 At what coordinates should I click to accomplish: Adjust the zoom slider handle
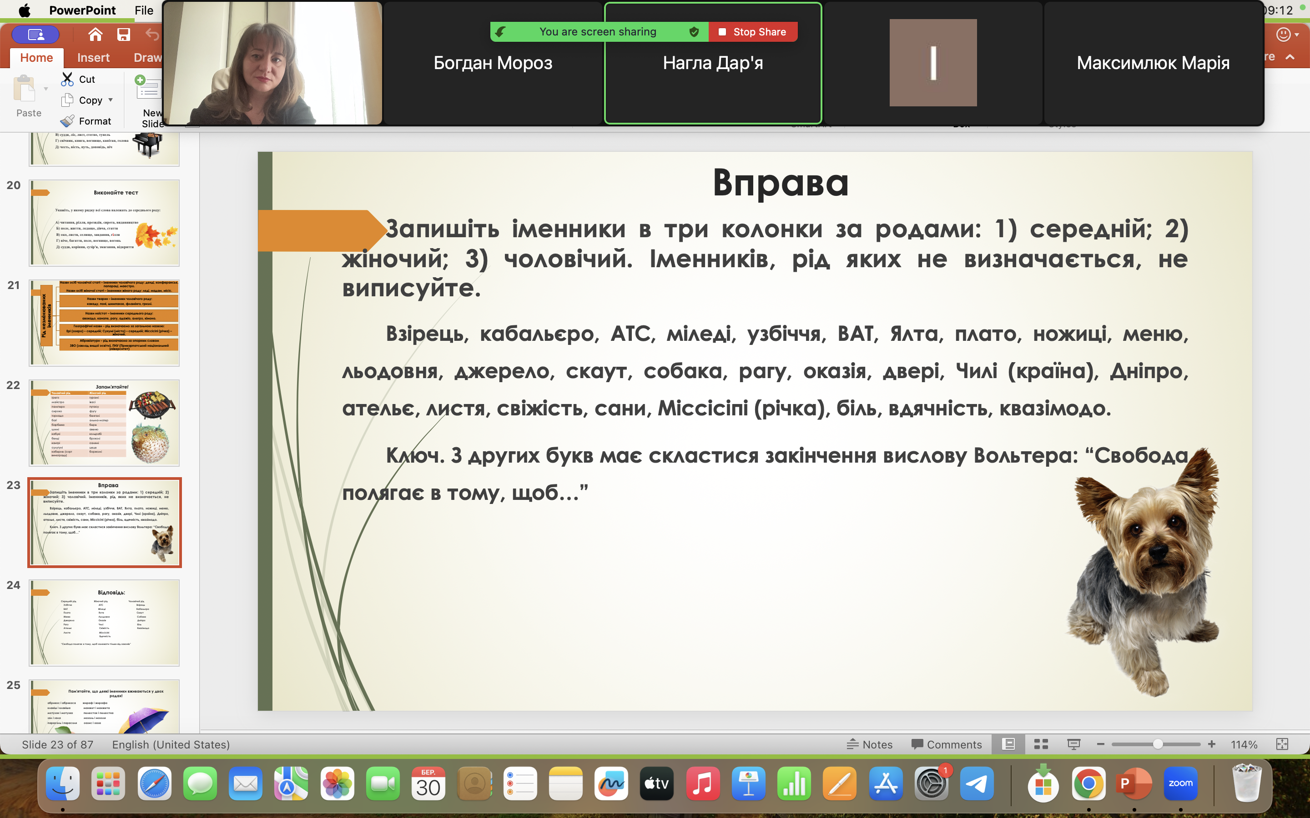1157,744
